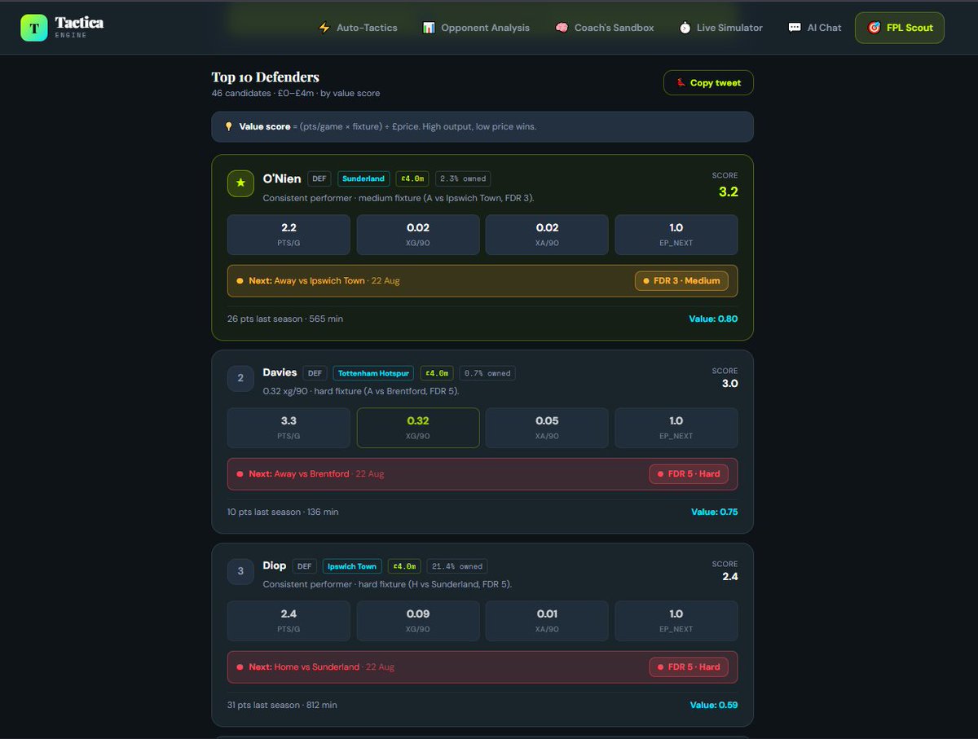Image resolution: width=978 pixels, height=739 pixels.
Task: Click the brain icon for Coach's Sandbox
Action: (x=562, y=28)
